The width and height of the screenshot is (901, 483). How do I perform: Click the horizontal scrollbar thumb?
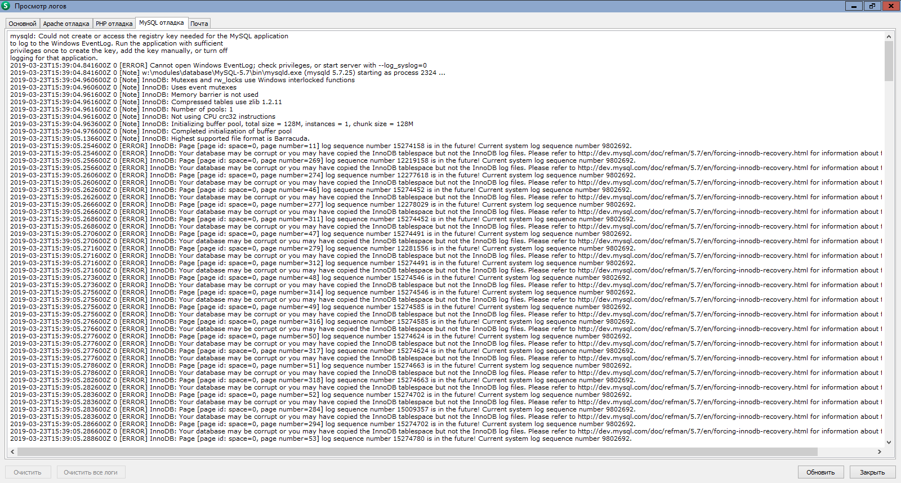[x=417, y=451]
